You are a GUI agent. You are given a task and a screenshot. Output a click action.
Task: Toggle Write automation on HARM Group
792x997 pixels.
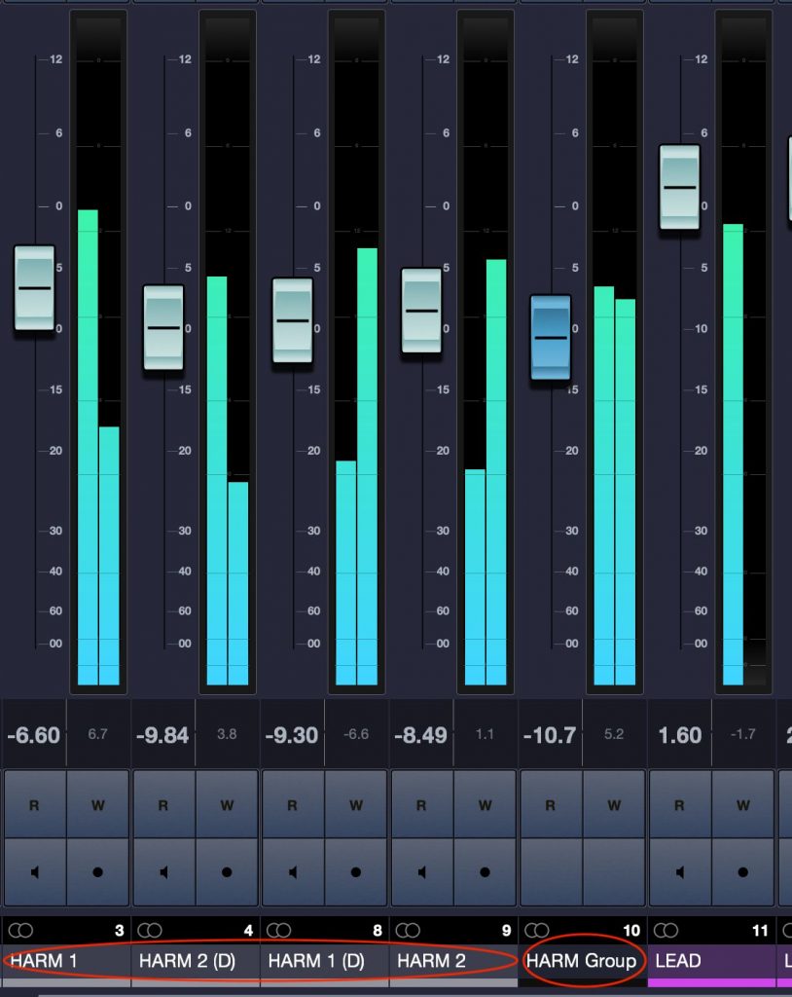[x=613, y=805]
